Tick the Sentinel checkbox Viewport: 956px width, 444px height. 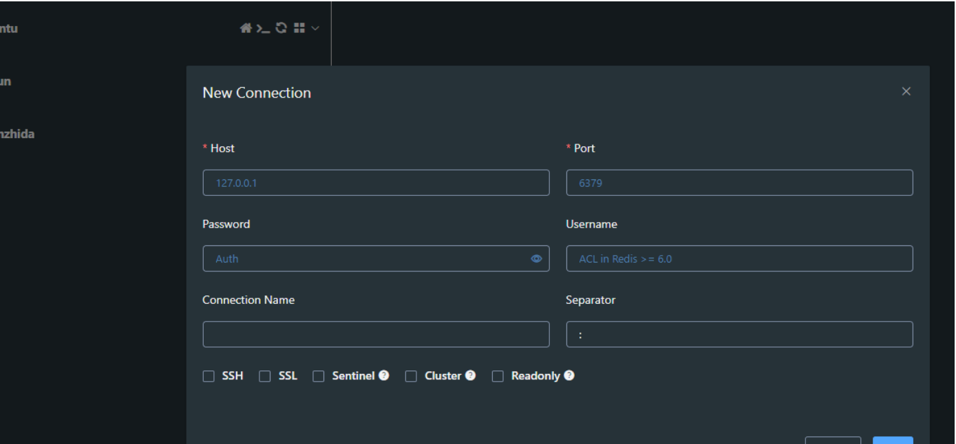pyautogui.click(x=319, y=376)
